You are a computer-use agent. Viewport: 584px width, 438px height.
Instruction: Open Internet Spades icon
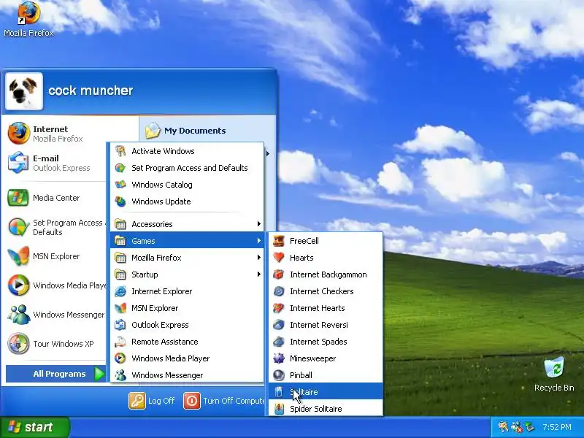[279, 342]
